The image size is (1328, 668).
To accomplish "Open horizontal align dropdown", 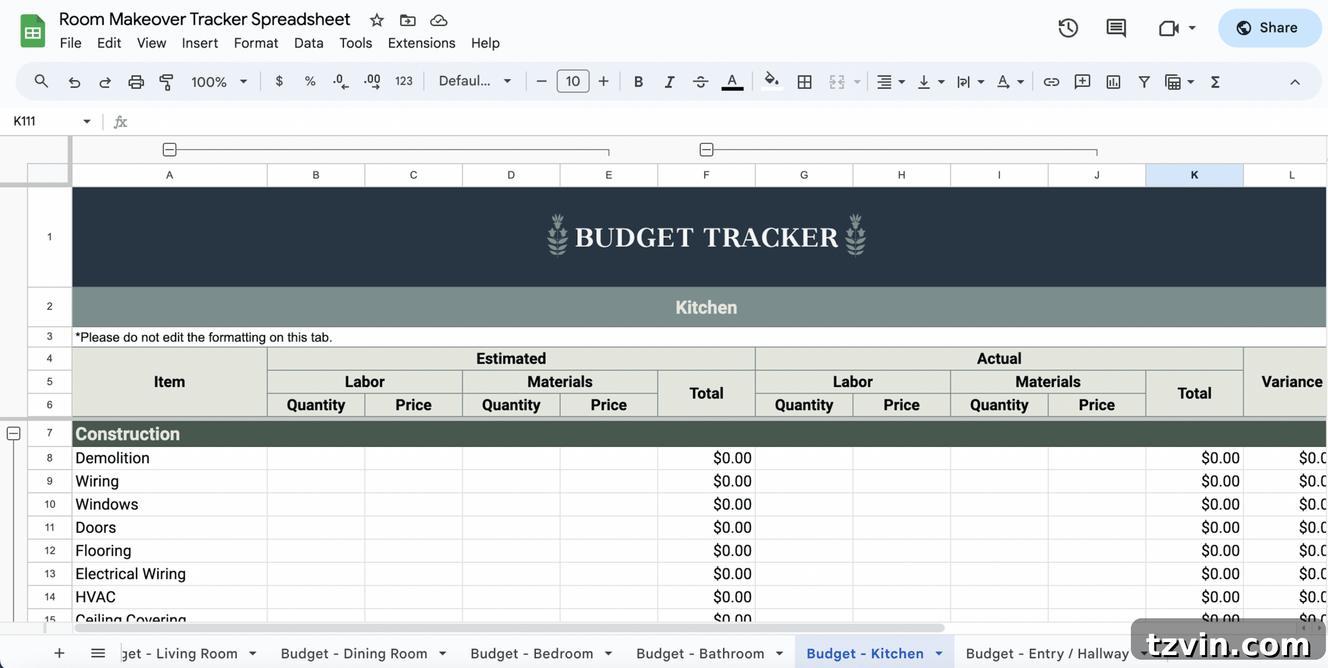I will 891,82.
